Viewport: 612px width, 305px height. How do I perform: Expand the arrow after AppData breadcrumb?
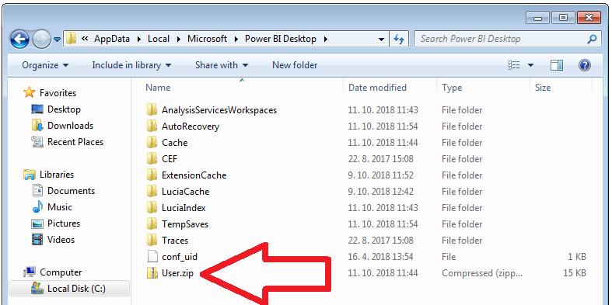(138, 39)
